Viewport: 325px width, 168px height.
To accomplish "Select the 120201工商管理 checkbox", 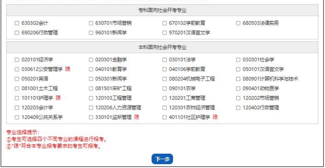I will (x=165, y=98).
